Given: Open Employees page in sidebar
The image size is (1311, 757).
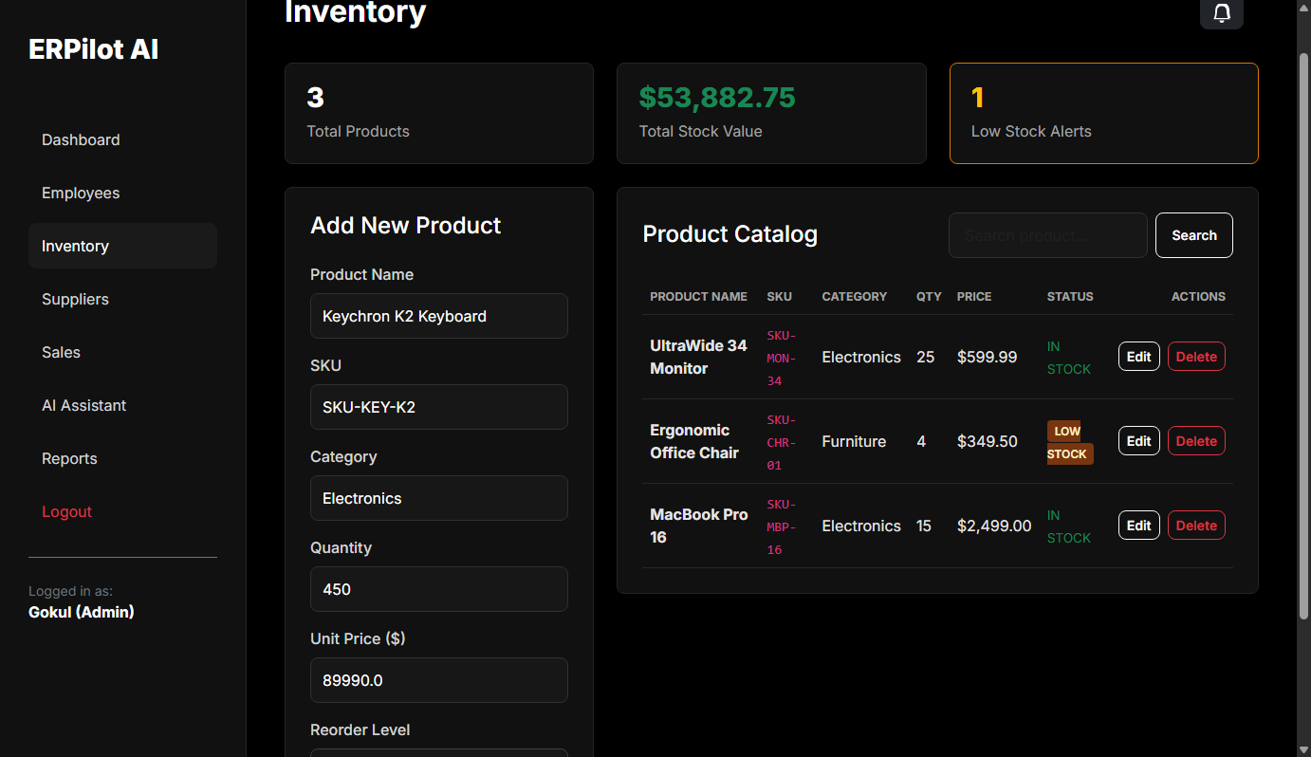Looking at the screenshot, I should click(x=122, y=193).
